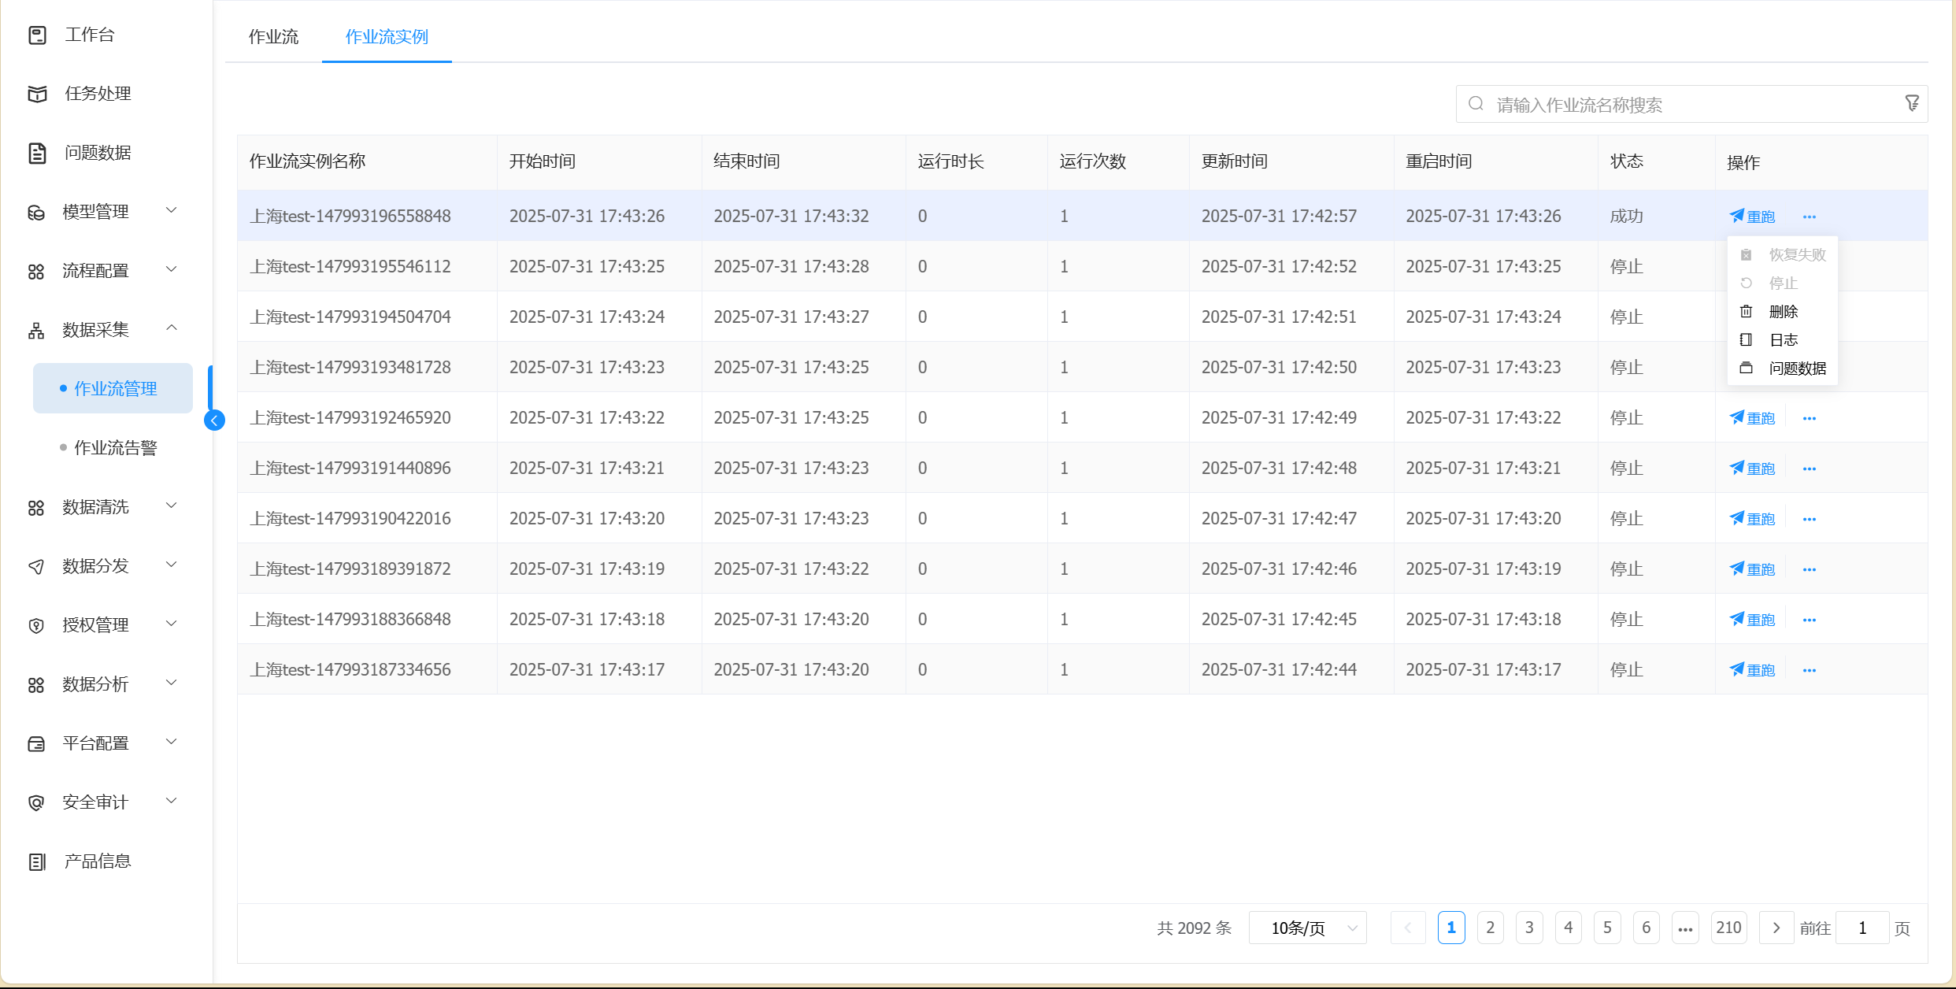Go to page 3 in pagination
This screenshot has width=1956, height=989.
pyautogui.click(x=1529, y=928)
